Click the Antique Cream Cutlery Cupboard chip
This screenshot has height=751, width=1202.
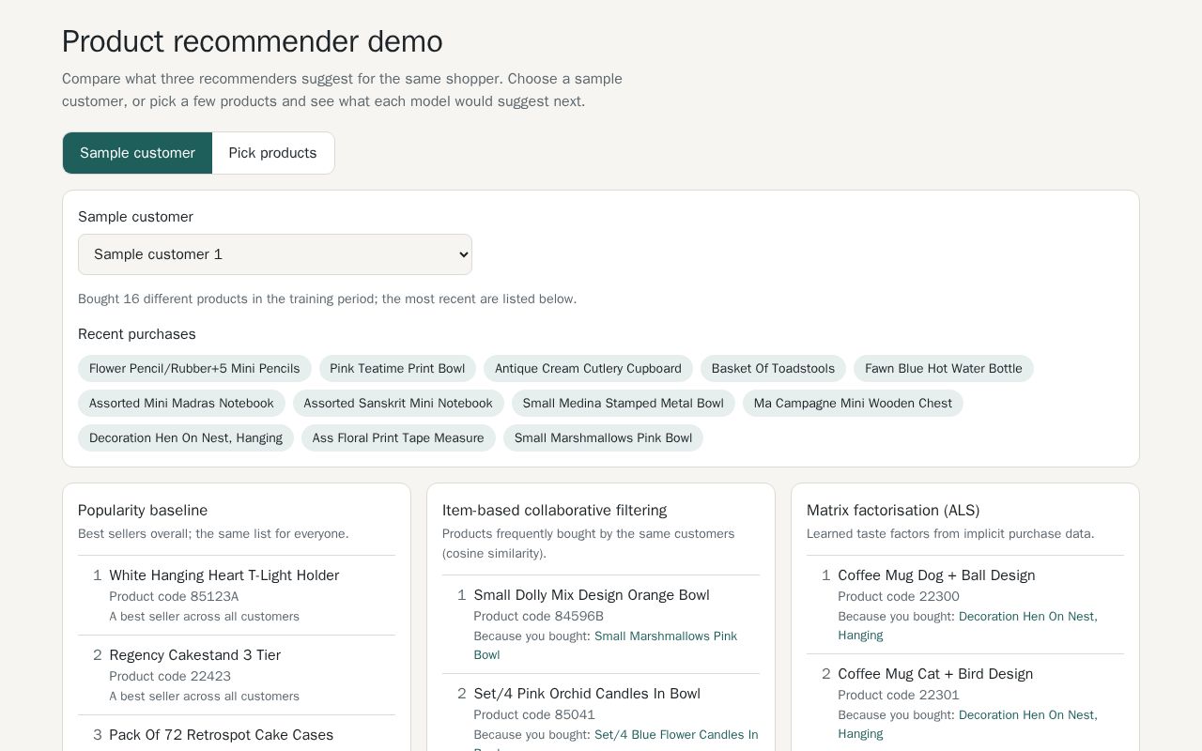pyautogui.click(x=588, y=369)
